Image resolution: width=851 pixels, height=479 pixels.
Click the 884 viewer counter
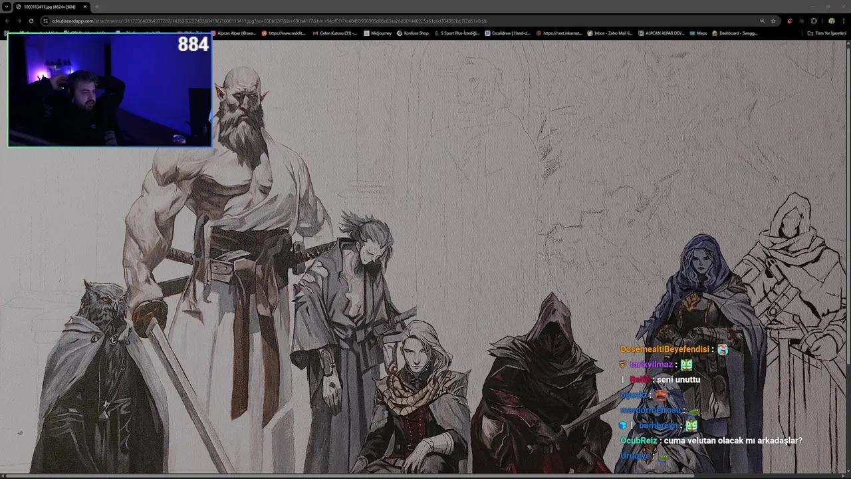(x=193, y=45)
